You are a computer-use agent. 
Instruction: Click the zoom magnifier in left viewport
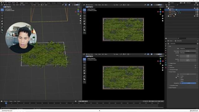[x=80, y=16]
